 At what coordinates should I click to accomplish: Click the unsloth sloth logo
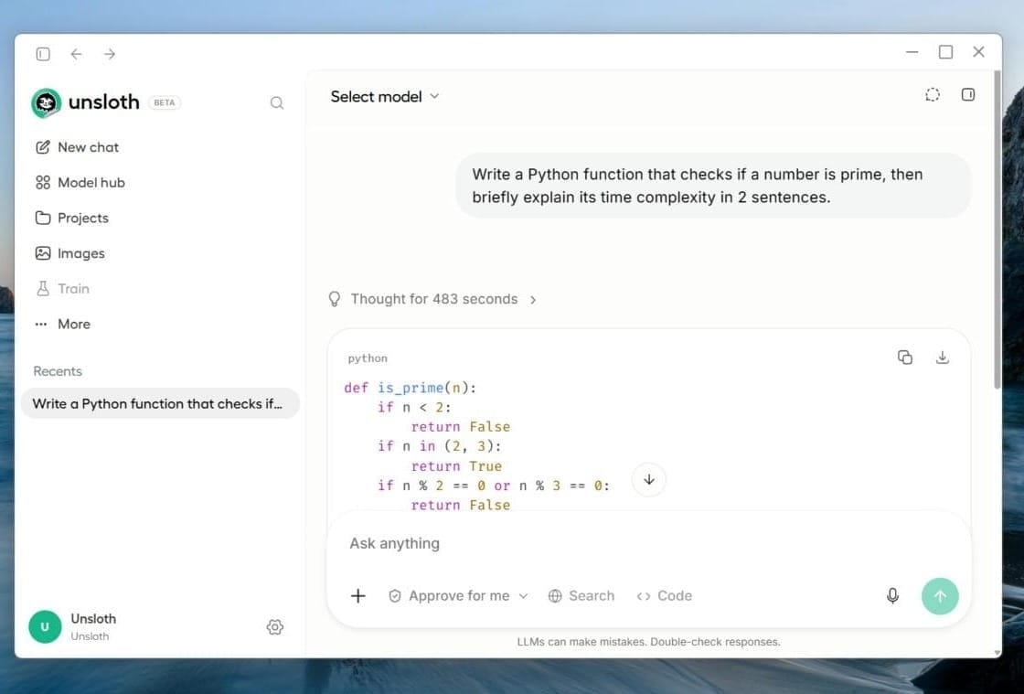point(46,102)
